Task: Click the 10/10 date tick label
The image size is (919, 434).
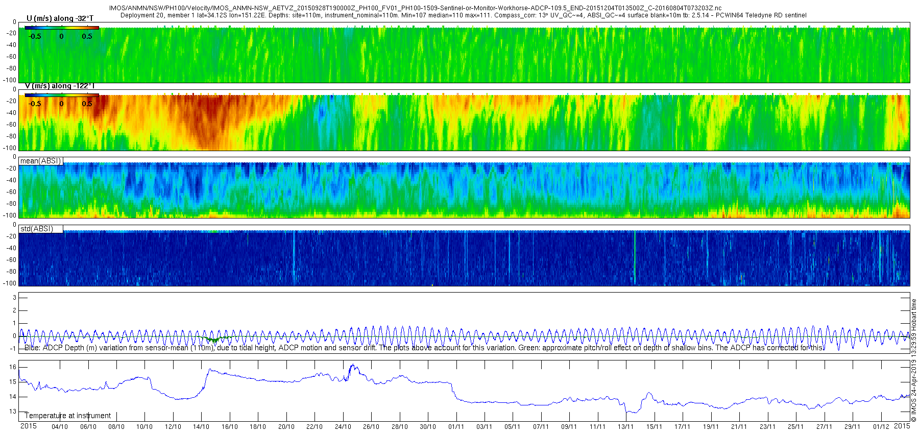Action: point(144,427)
